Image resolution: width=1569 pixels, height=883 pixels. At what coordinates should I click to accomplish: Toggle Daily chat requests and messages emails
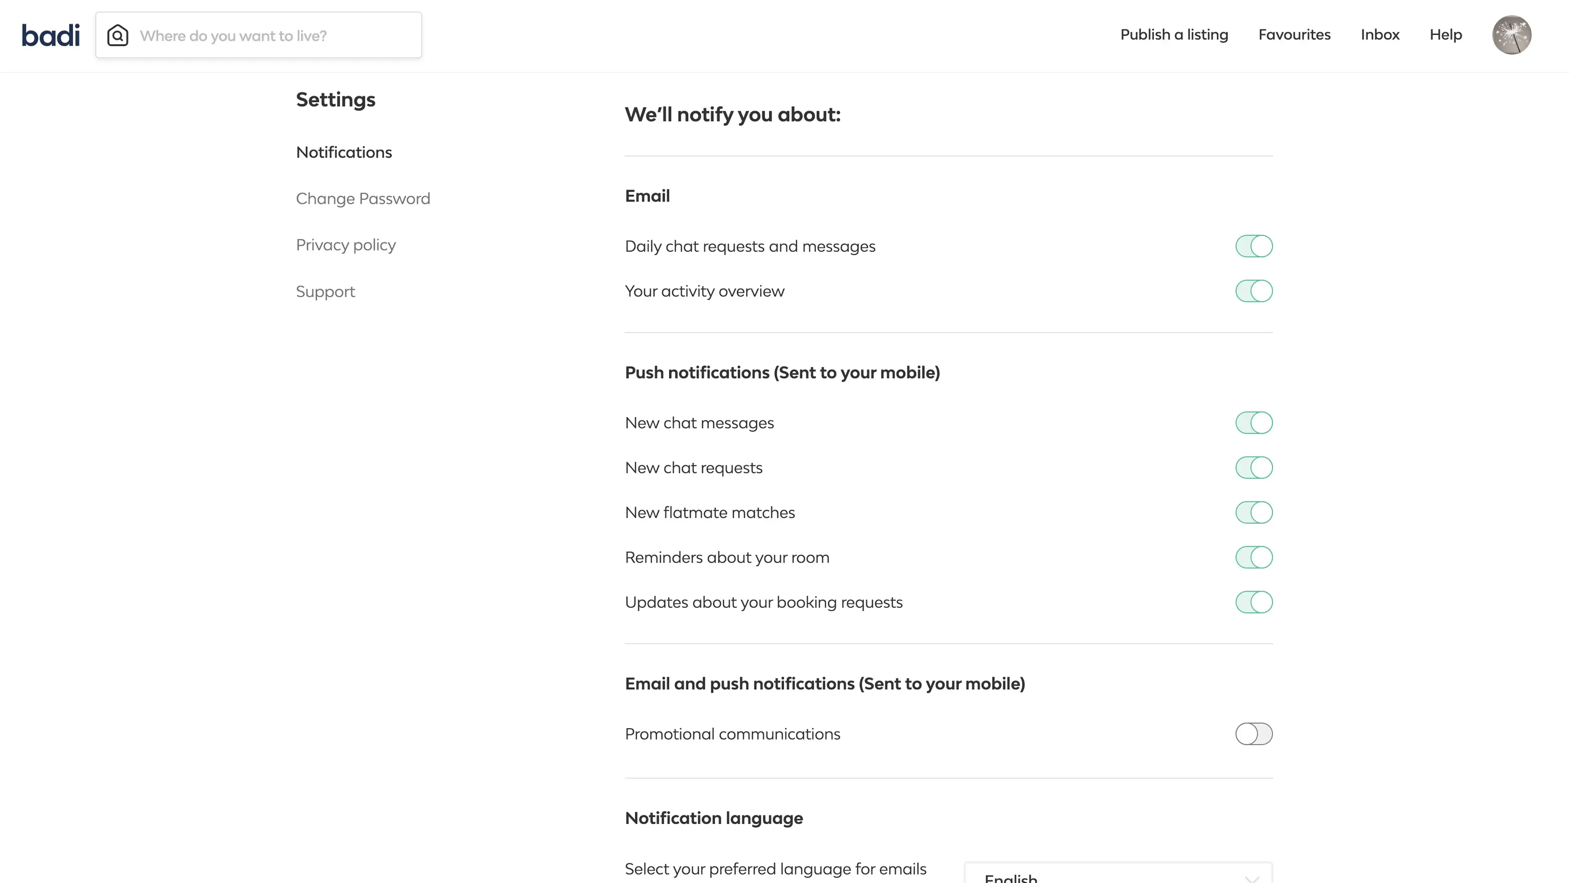pos(1254,246)
